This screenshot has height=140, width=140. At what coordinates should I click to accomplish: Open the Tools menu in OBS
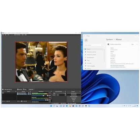[23, 35]
